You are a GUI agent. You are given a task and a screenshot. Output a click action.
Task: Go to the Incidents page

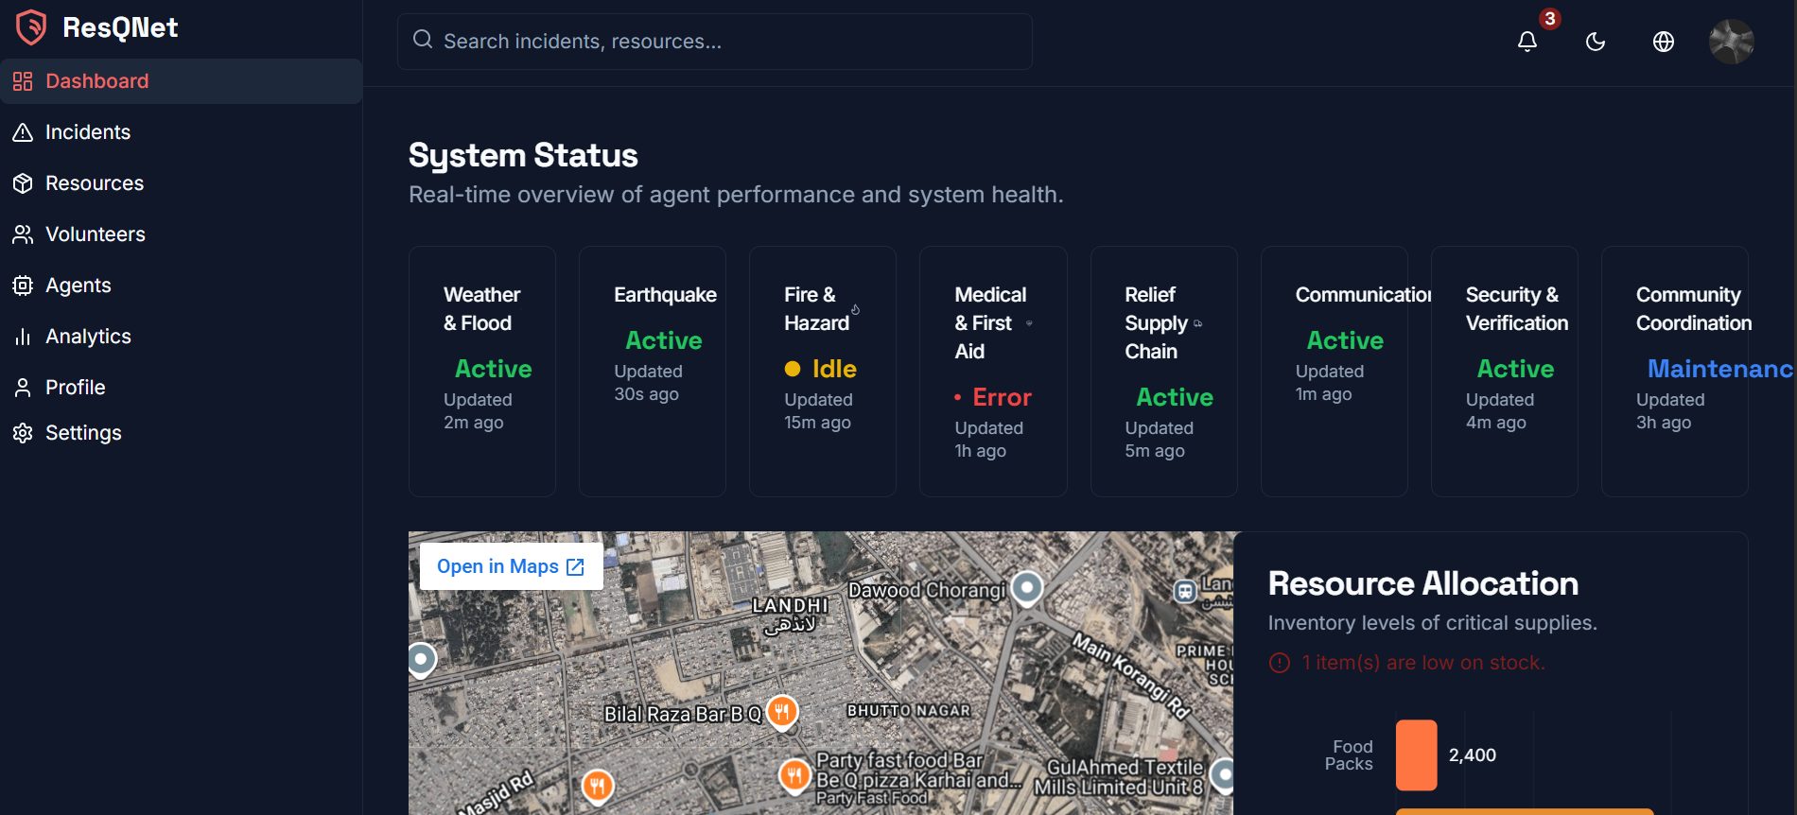[x=87, y=132]
